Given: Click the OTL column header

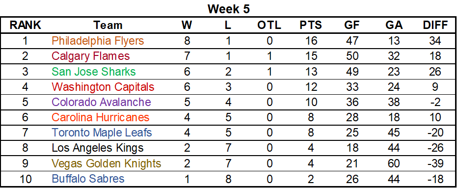Looking at the screenshot, I should [269, 26].
